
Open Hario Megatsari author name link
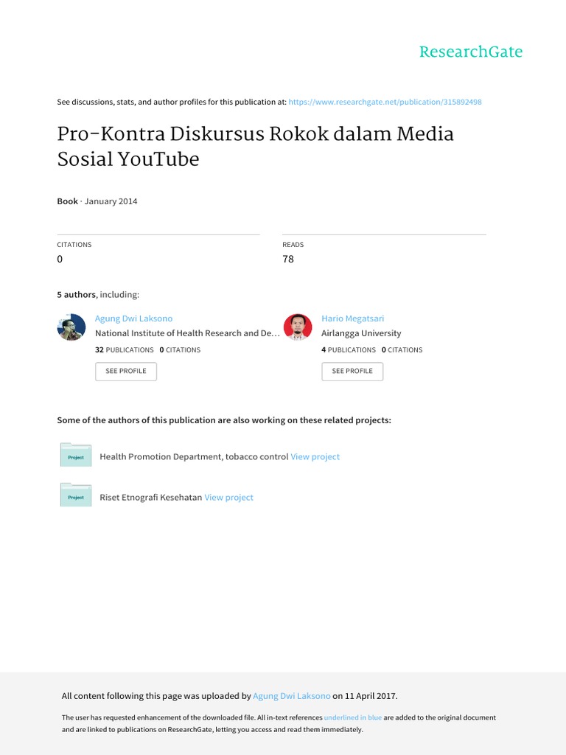tap(353, 319)
